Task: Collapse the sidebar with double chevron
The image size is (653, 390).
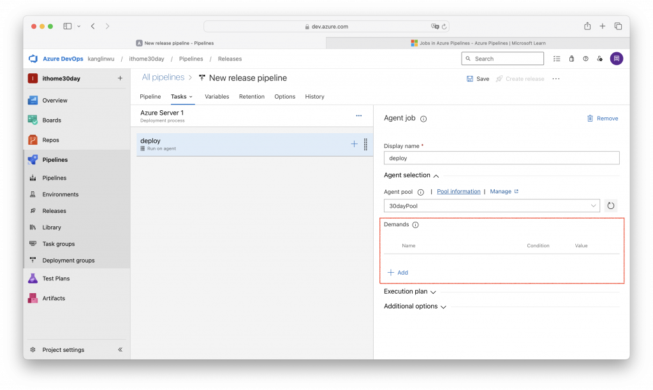Action: point(120,350)
